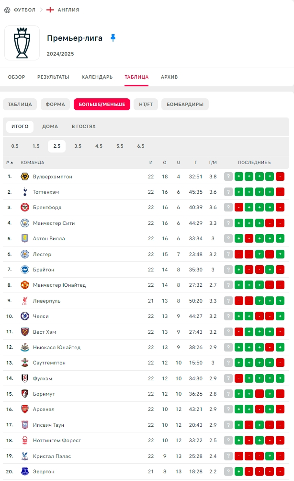Screen dimensions: 294x481
Task: Click the England flag icon in breadcrumb
Action: 50,10
